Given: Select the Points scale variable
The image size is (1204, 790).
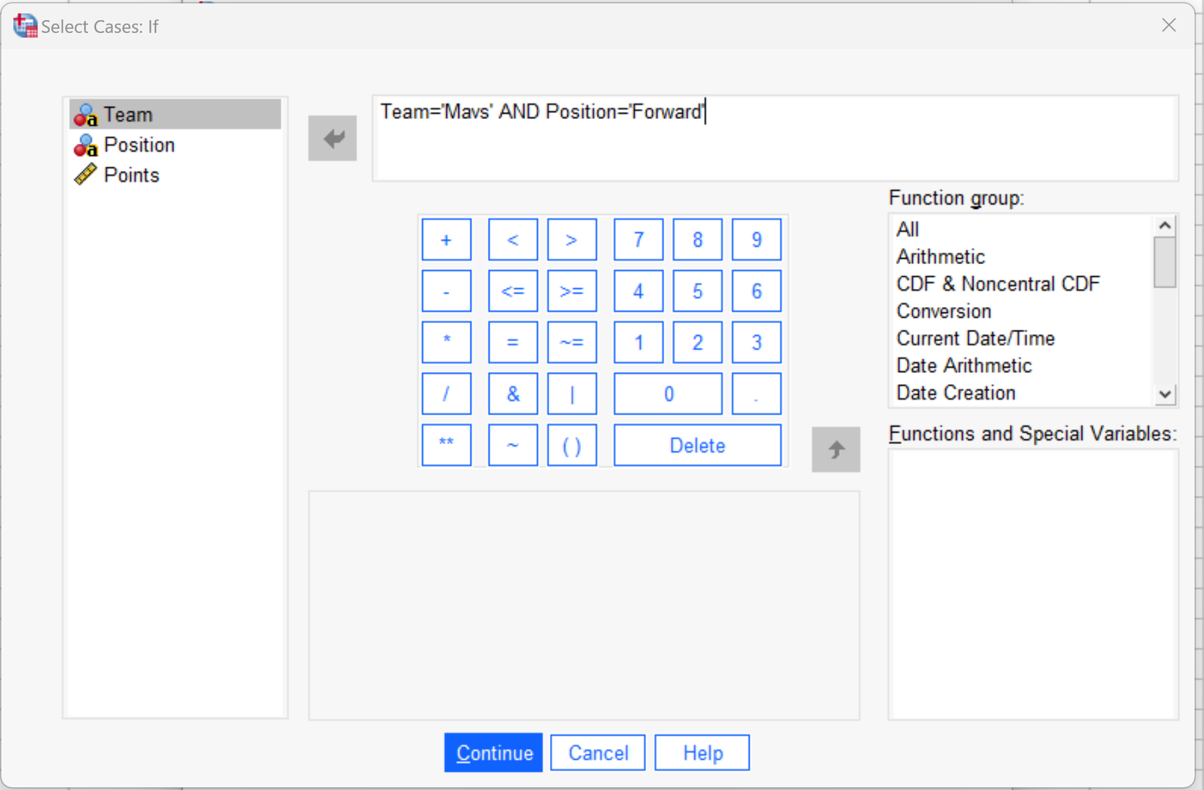Looking at the screenshot, I should 131,175.
